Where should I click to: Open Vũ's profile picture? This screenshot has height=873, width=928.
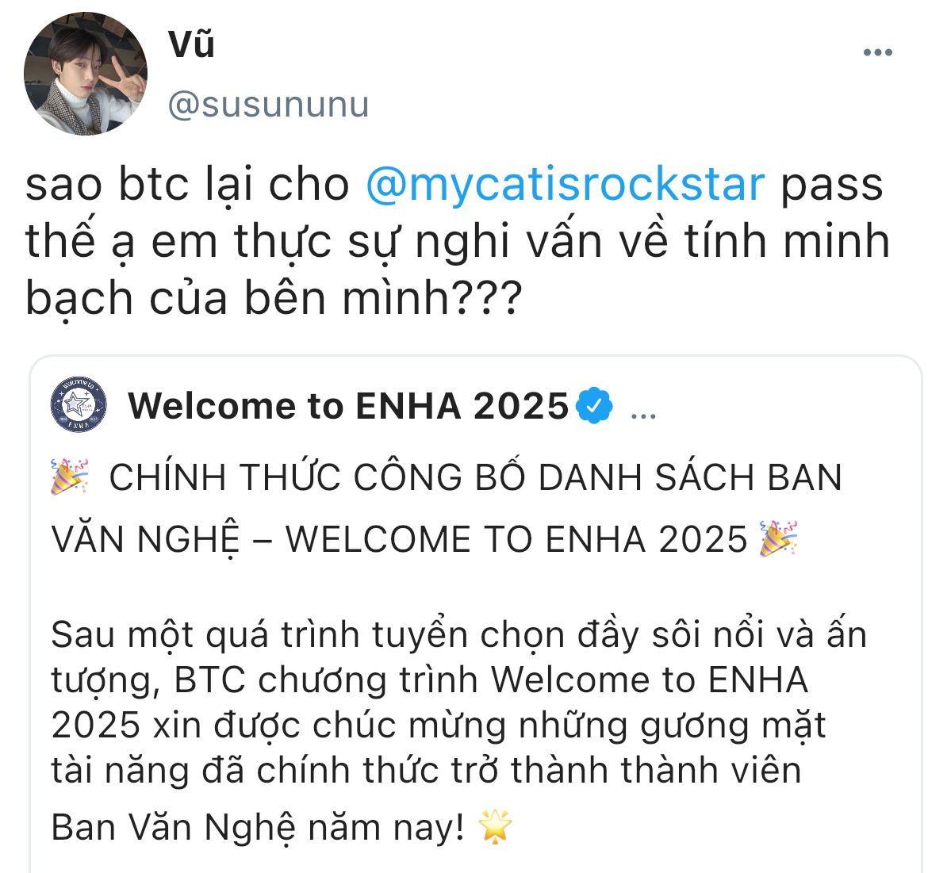[x=85, y=74]
